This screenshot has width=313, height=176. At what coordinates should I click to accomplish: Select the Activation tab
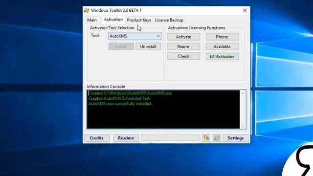pyautogui.click(x=113, y=20)
